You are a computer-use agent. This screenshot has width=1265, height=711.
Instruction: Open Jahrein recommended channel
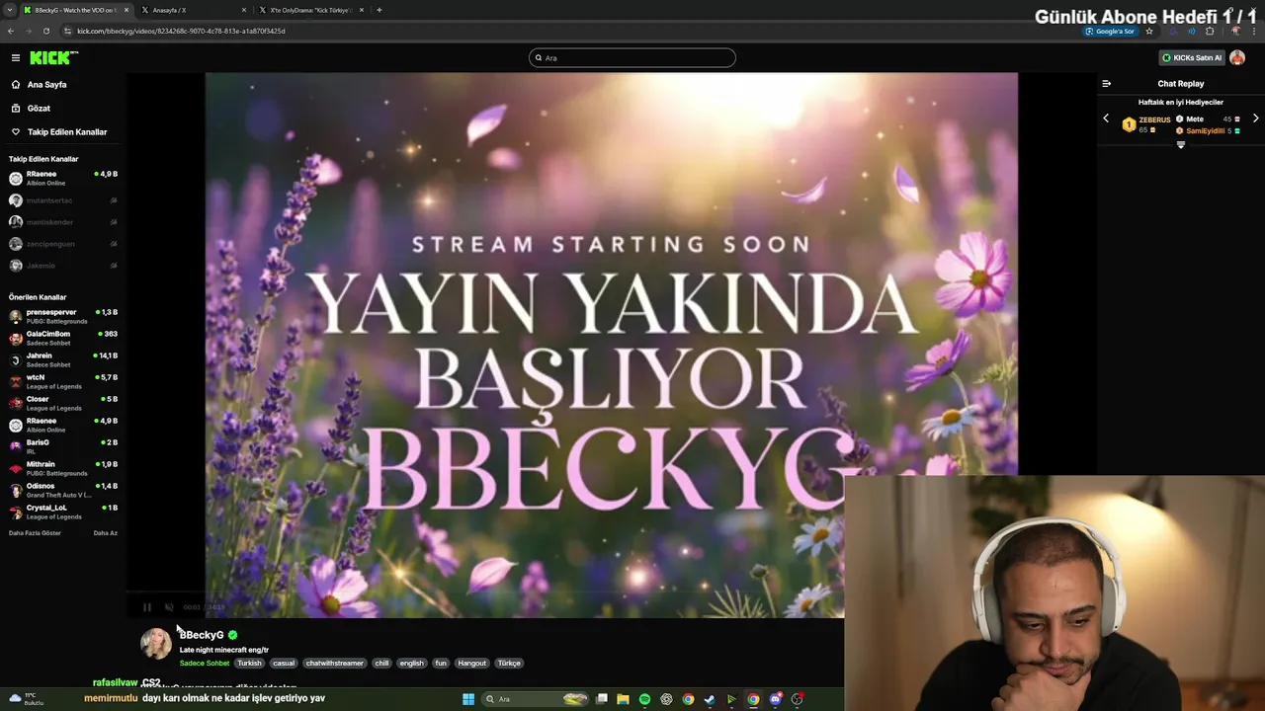(x=63, y=360)
